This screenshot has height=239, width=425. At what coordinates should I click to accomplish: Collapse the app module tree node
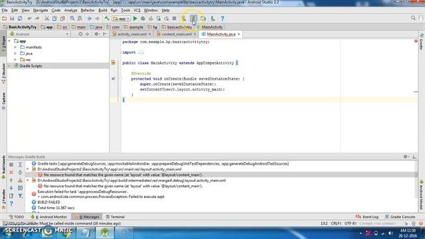(10, 41)
